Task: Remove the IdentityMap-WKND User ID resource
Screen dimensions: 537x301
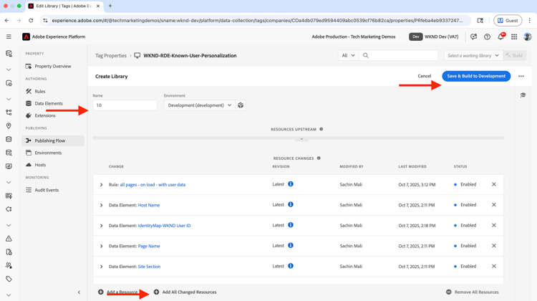Action: click(494, 225)
